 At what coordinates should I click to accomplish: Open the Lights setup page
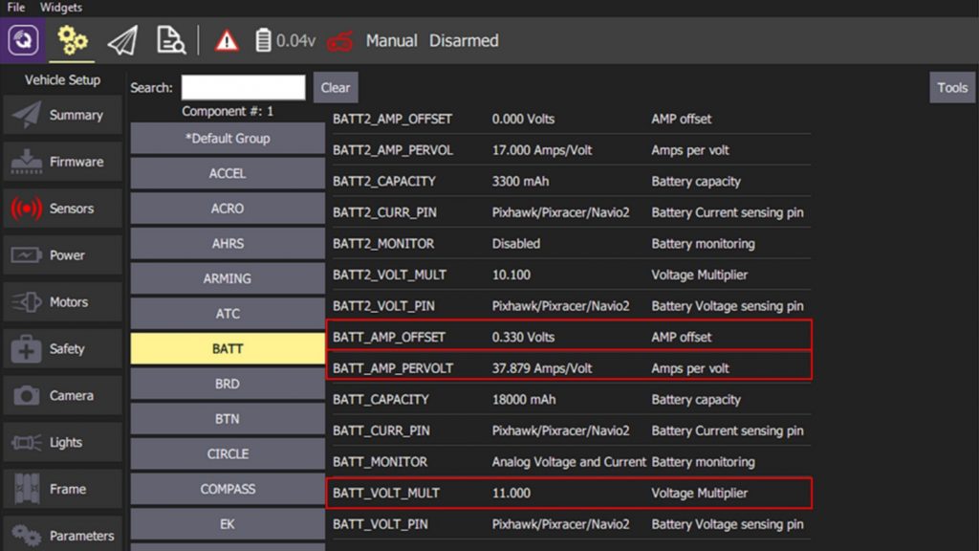coord(62,442)
